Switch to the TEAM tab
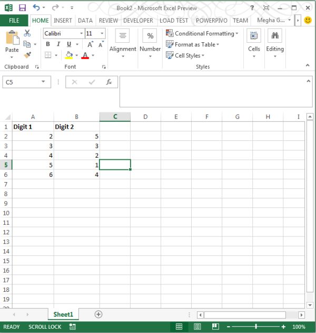 point(240,21)
